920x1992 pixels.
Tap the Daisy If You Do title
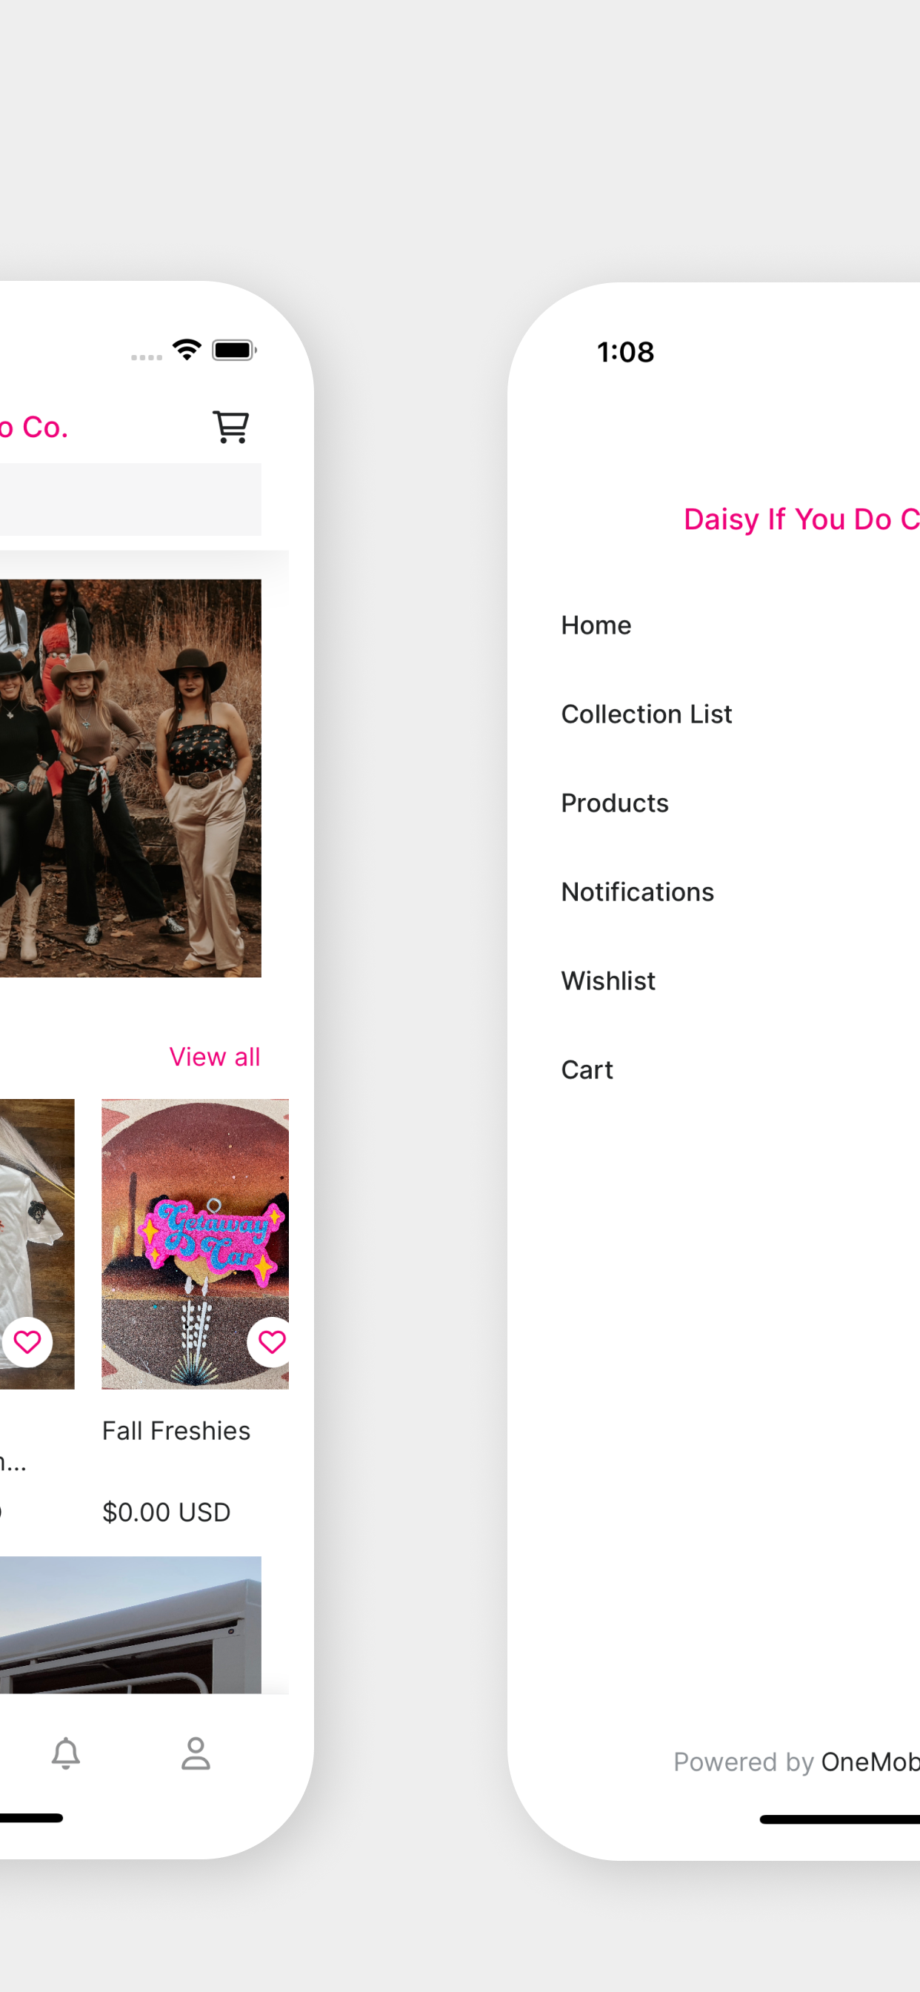click(801, 519)
